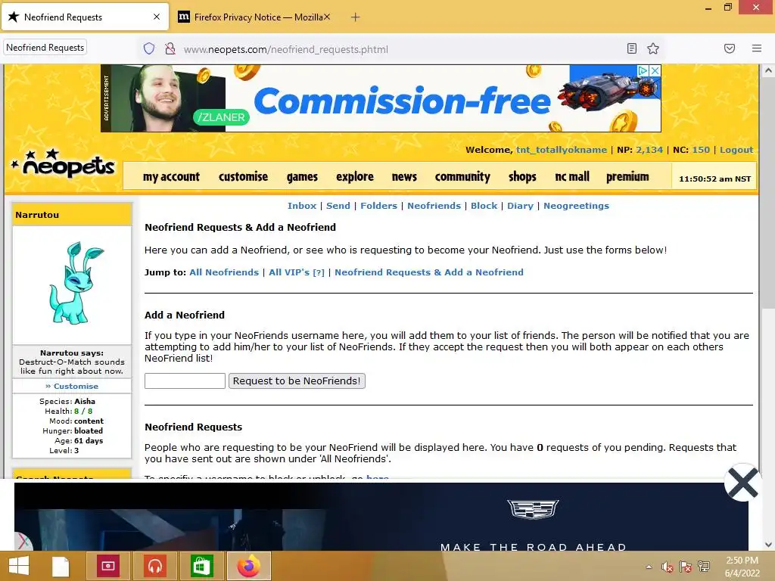
Task: Click the 150 Neocash link
Action: [x=701, y=150]
